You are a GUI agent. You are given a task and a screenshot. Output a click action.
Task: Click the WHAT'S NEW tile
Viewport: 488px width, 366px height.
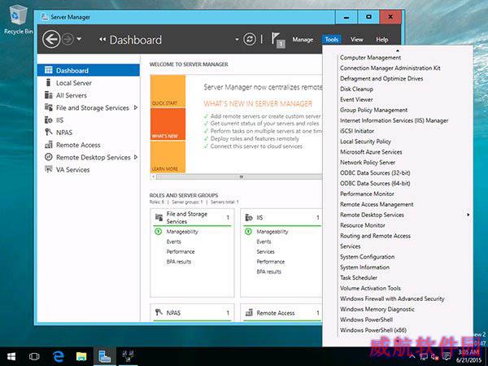168,124
